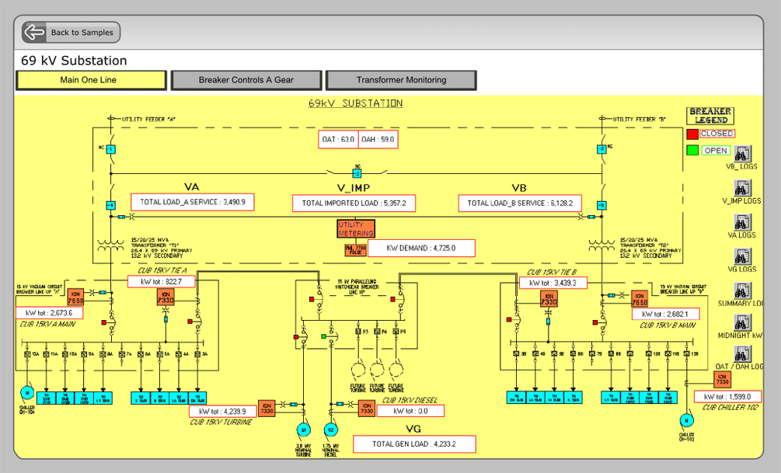Click the red CLOSED legend swatch
The height and width of the screenshot is (473, 781).
[692, 134]
